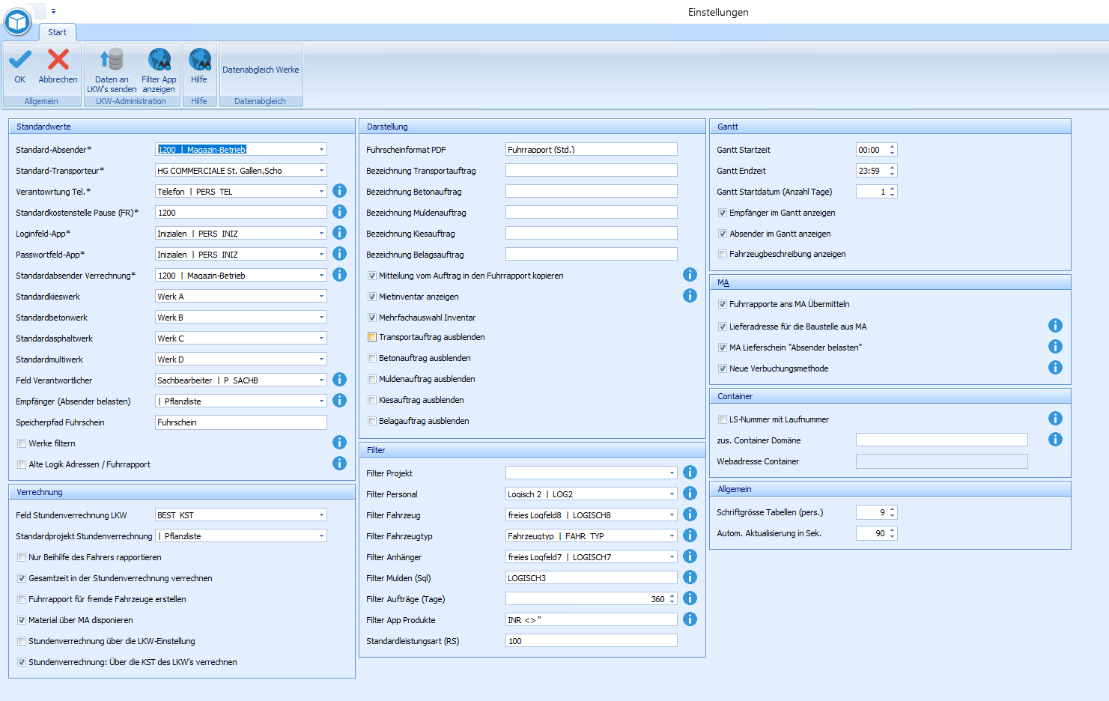Show info for Lieferadresse für die Baustelle
1109x701 pixels.
(1056, 326)
